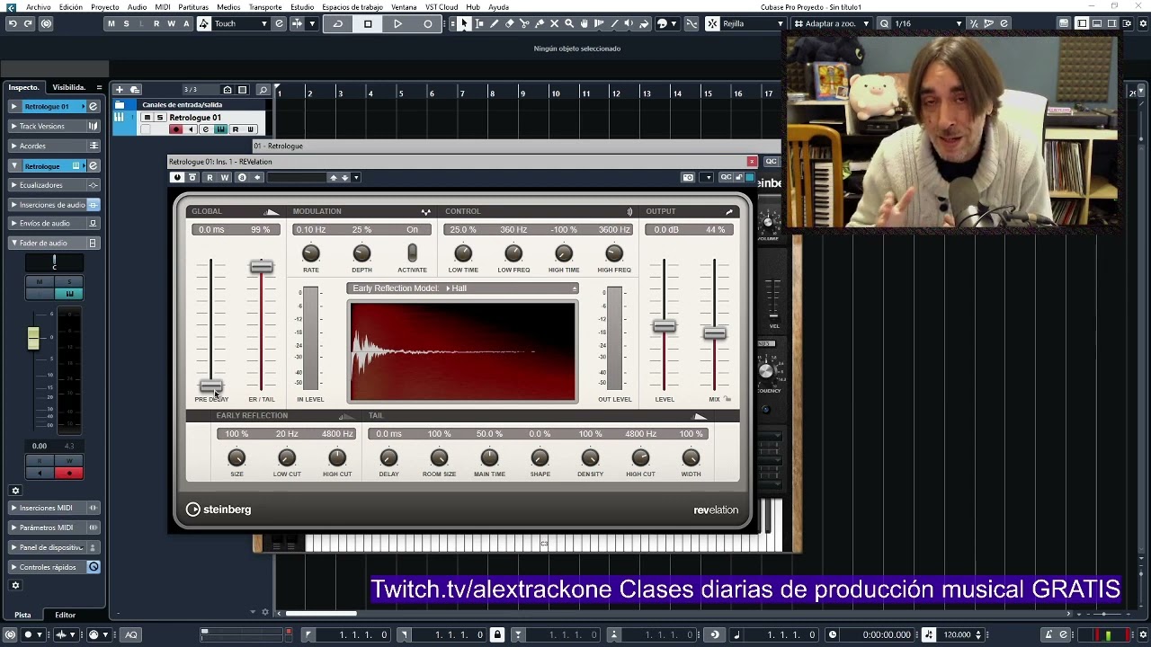
Task: Click the ER/Tail slider handle
Action: click(x=261, y=267)
